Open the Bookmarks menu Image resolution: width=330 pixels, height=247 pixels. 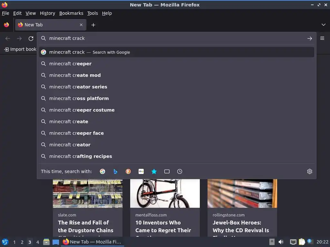[71, 13]
